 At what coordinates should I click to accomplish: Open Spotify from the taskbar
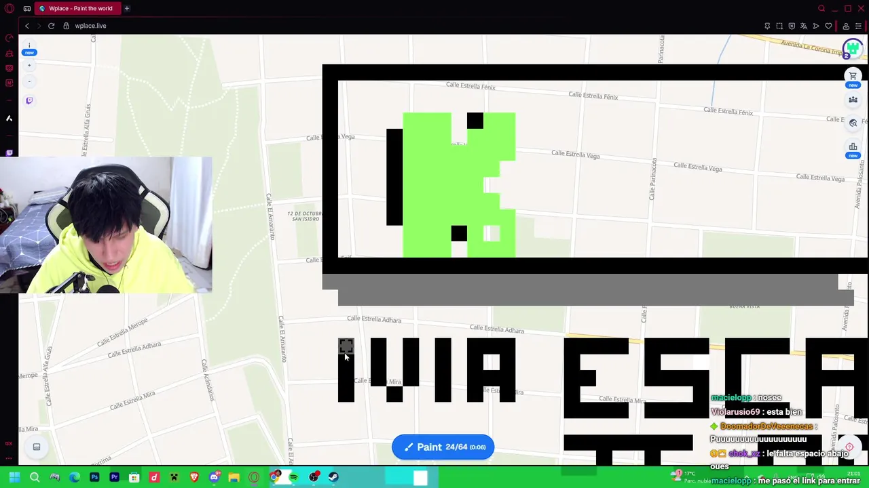293,477
